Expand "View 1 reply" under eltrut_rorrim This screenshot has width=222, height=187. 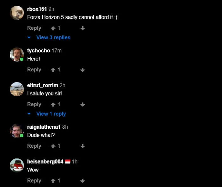pyautogui.click(x=51, y=114)
